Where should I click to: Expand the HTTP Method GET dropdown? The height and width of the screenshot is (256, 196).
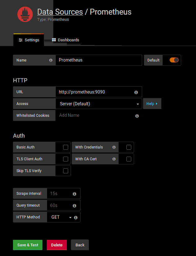(61, 217)
